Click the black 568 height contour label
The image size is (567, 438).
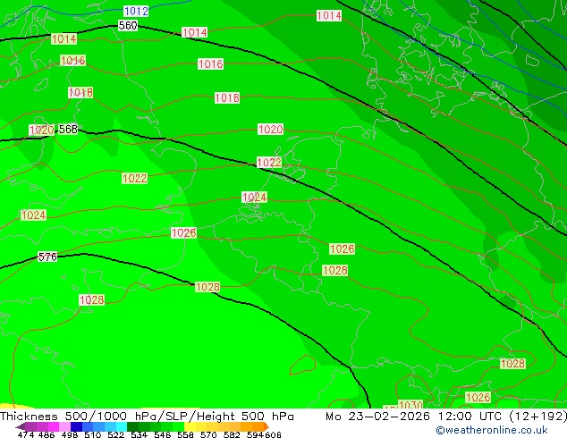(68, 129)
